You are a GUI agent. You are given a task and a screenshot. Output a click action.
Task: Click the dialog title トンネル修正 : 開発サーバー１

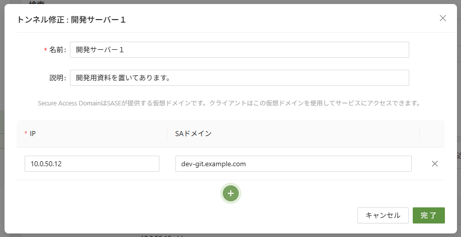click(x=71, y=20)
